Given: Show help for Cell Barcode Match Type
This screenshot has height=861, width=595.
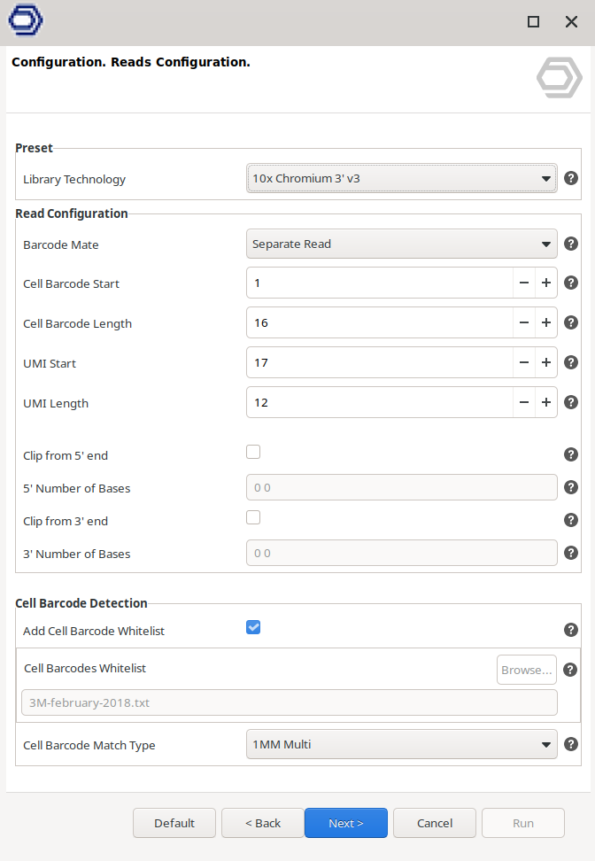Looking at the screenshot, I should coord(571,745).
